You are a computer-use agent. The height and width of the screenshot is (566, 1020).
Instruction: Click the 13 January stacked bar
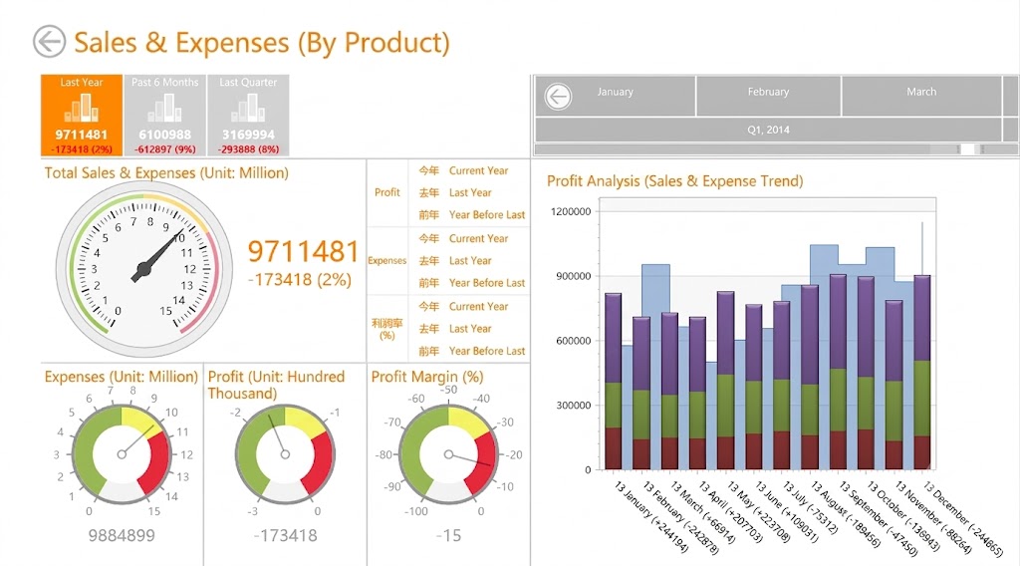pos(613,382)
